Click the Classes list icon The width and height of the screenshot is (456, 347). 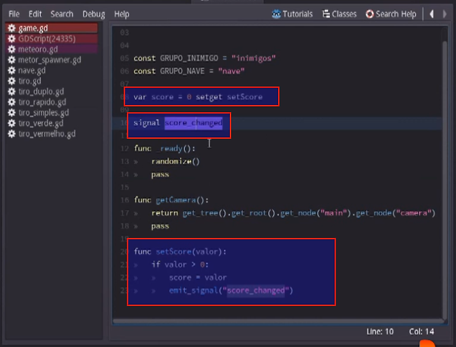[x=326, y=14]
